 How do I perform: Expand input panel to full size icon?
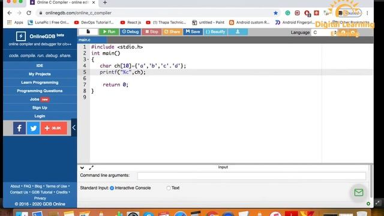click(91, 168)
